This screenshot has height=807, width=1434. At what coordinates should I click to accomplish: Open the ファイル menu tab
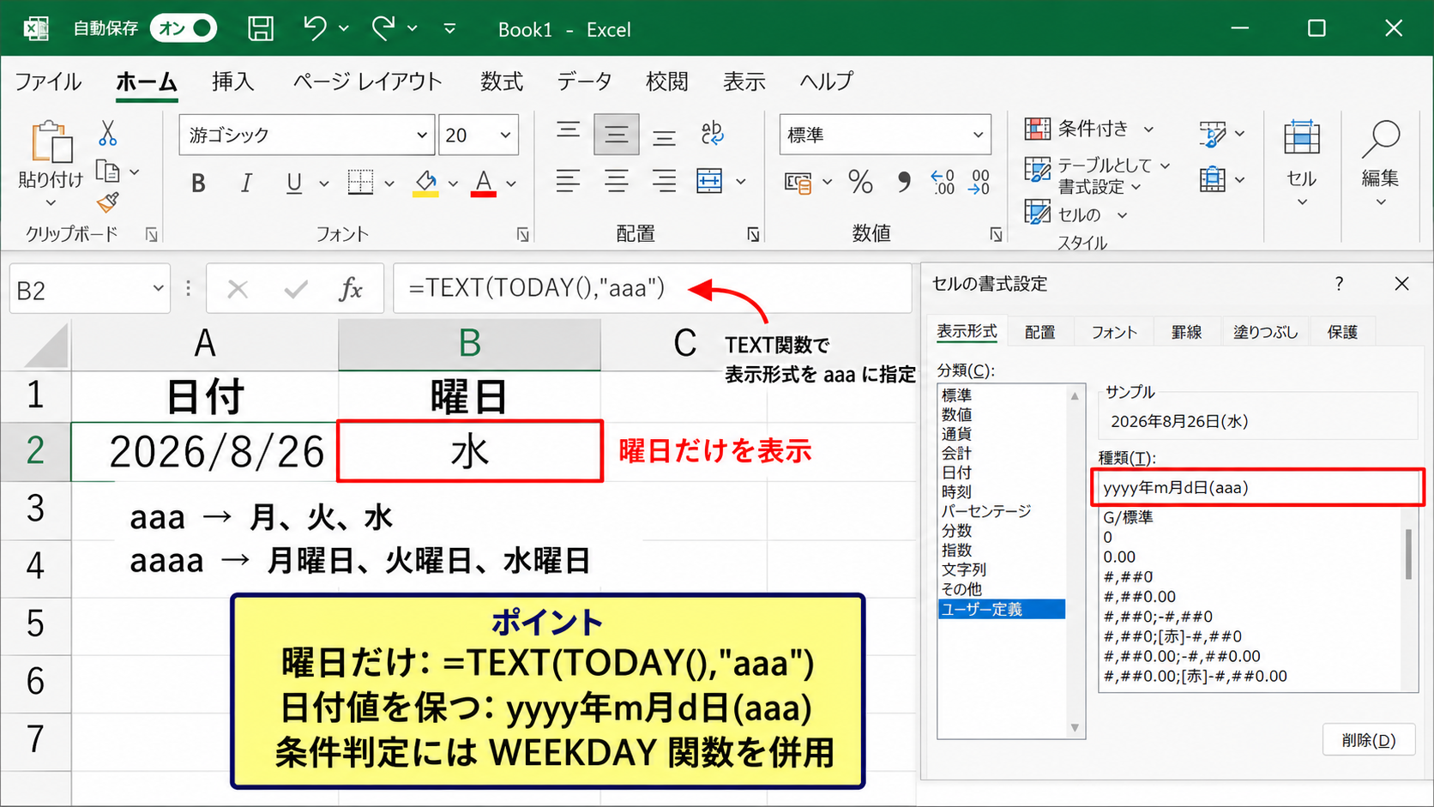pos(48,81)
